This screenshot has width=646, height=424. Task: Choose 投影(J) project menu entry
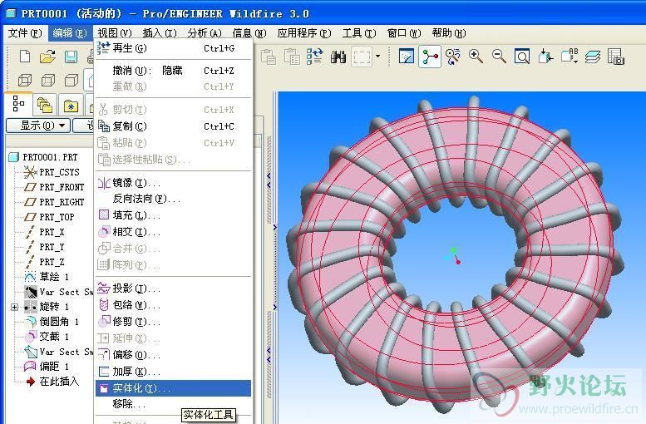point(173,288)
